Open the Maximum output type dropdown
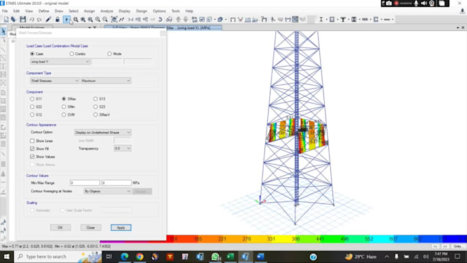This screenshot has height=263, width=467. (x=106, y=81)
